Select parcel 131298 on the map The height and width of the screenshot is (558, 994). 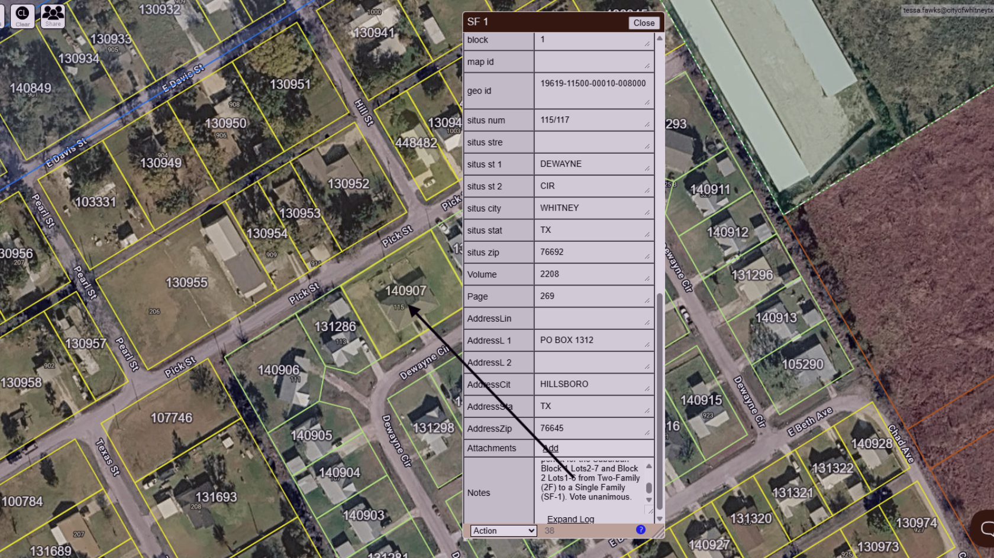(x=433, y=428)
